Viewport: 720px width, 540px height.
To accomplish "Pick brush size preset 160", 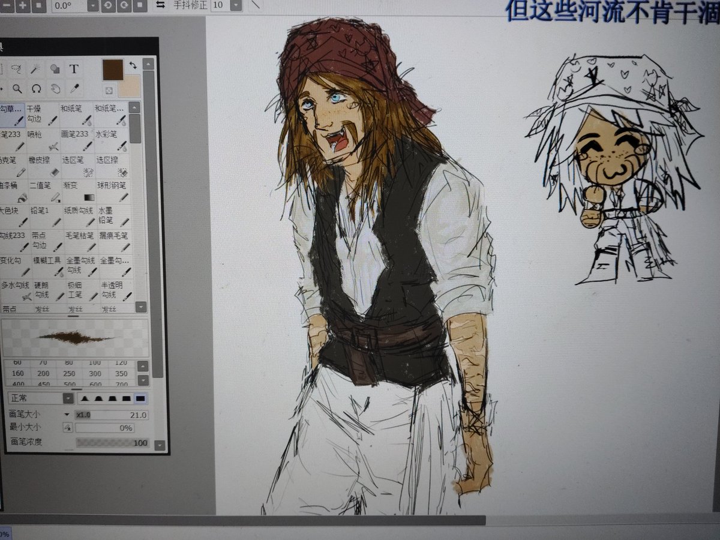I will tap(17, 373).
